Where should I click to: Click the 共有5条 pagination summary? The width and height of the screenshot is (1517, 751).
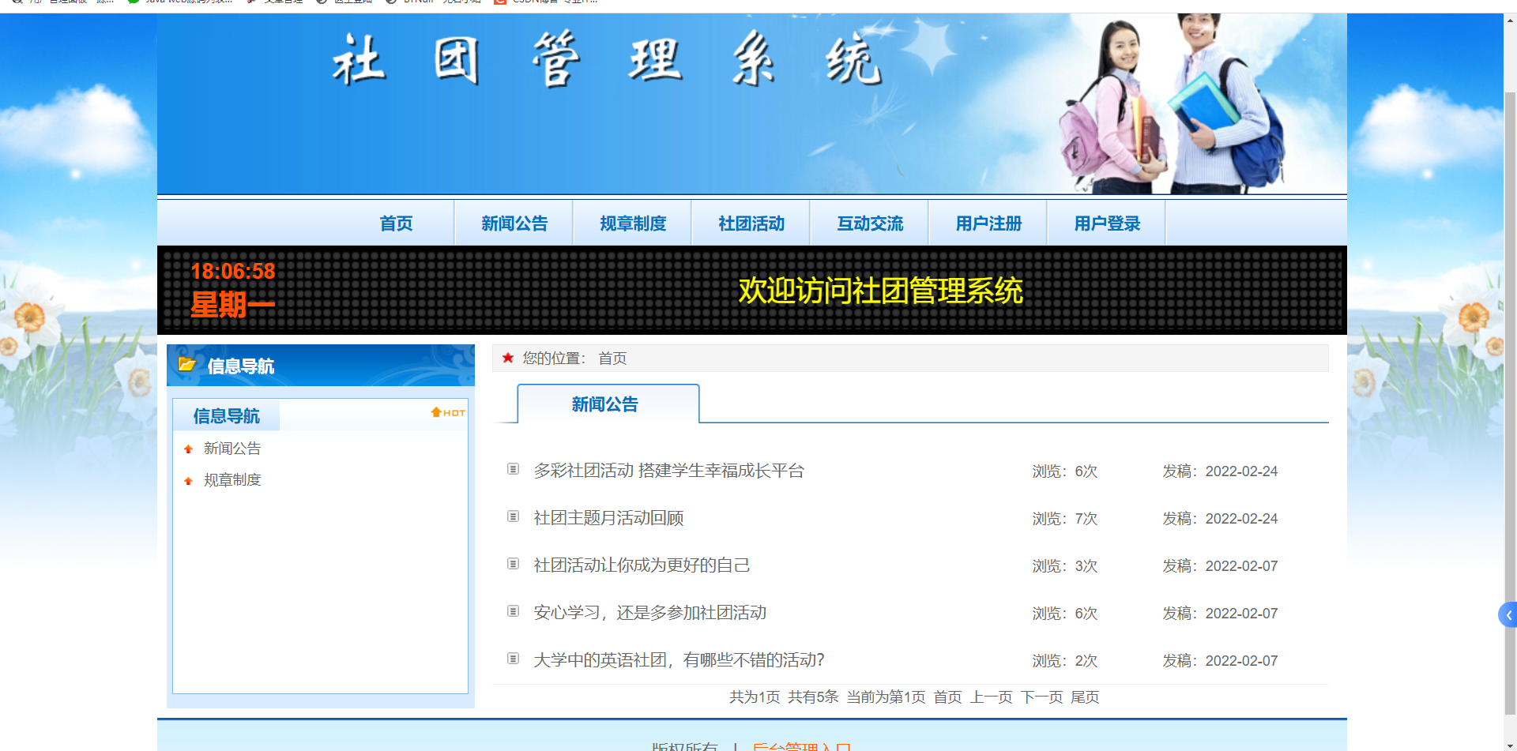[813, 697]
